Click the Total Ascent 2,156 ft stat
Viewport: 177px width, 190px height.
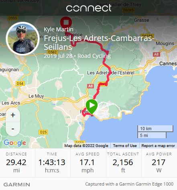pyautogui.click(x=123, y=163)
